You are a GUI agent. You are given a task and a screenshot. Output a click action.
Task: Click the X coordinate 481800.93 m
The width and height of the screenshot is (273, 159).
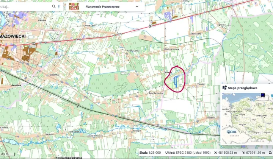point(226,153)
